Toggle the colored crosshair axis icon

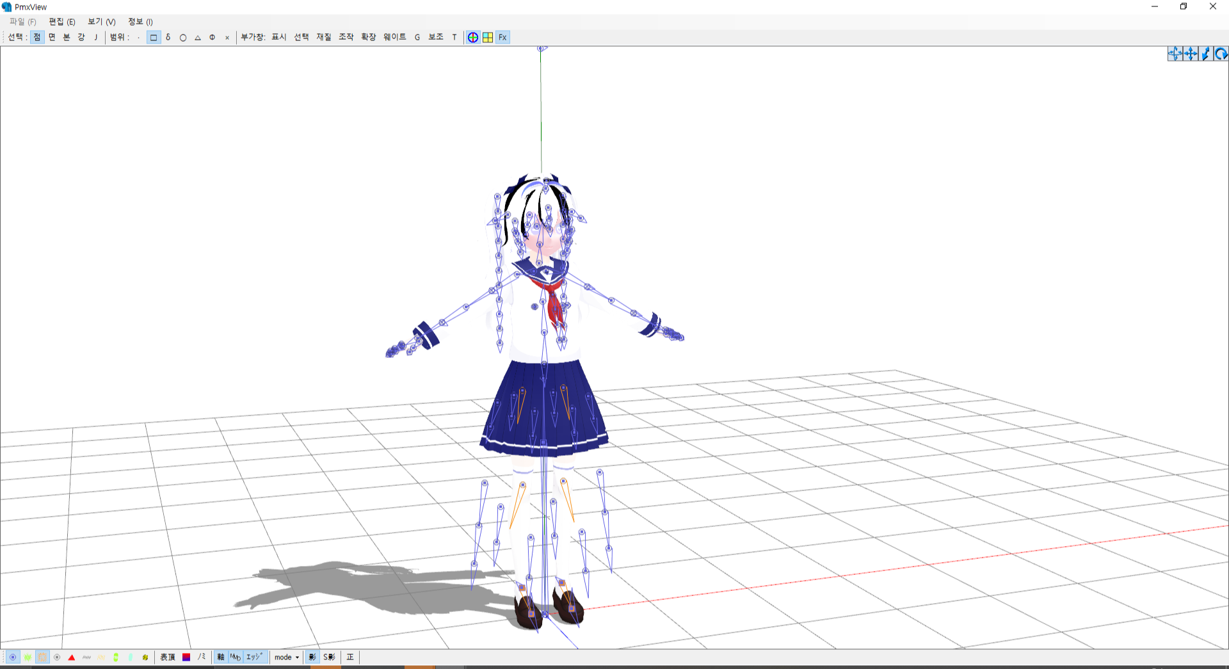click(x=473, y=37)
